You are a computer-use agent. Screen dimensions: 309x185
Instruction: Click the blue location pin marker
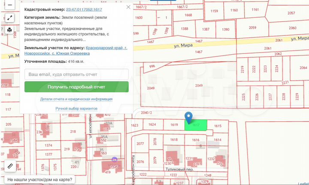[188, 117]
